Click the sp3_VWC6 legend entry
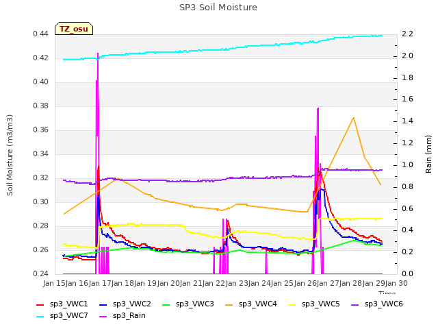This screenshot has width=438, height=329. click(x=377, y=304)
